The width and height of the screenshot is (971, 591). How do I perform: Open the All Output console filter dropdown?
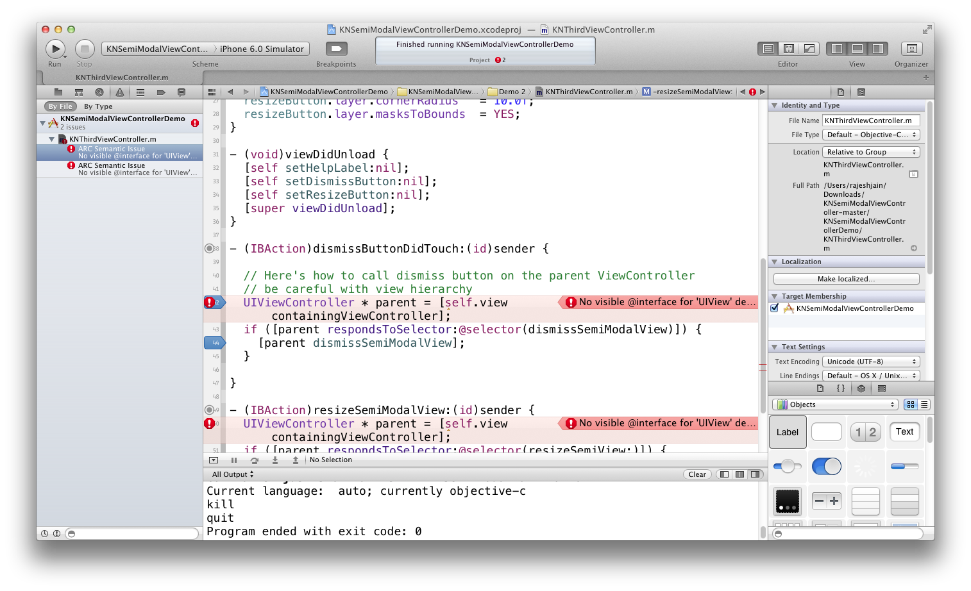233,474
